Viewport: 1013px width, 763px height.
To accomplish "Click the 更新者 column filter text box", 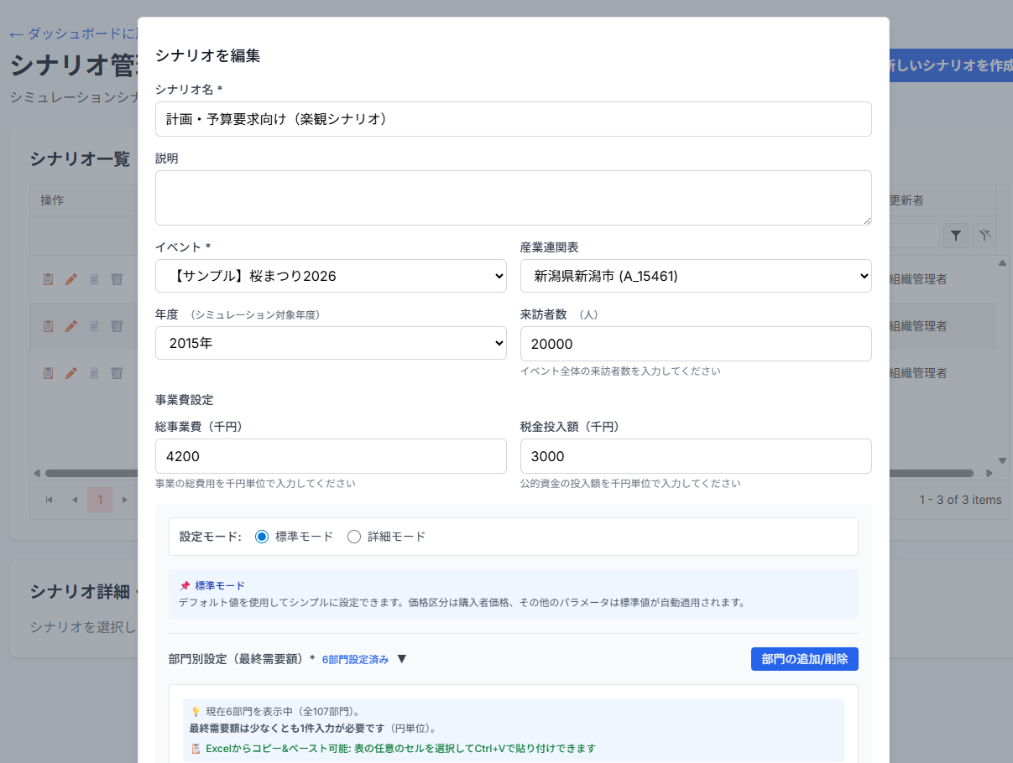I will 914,236.
